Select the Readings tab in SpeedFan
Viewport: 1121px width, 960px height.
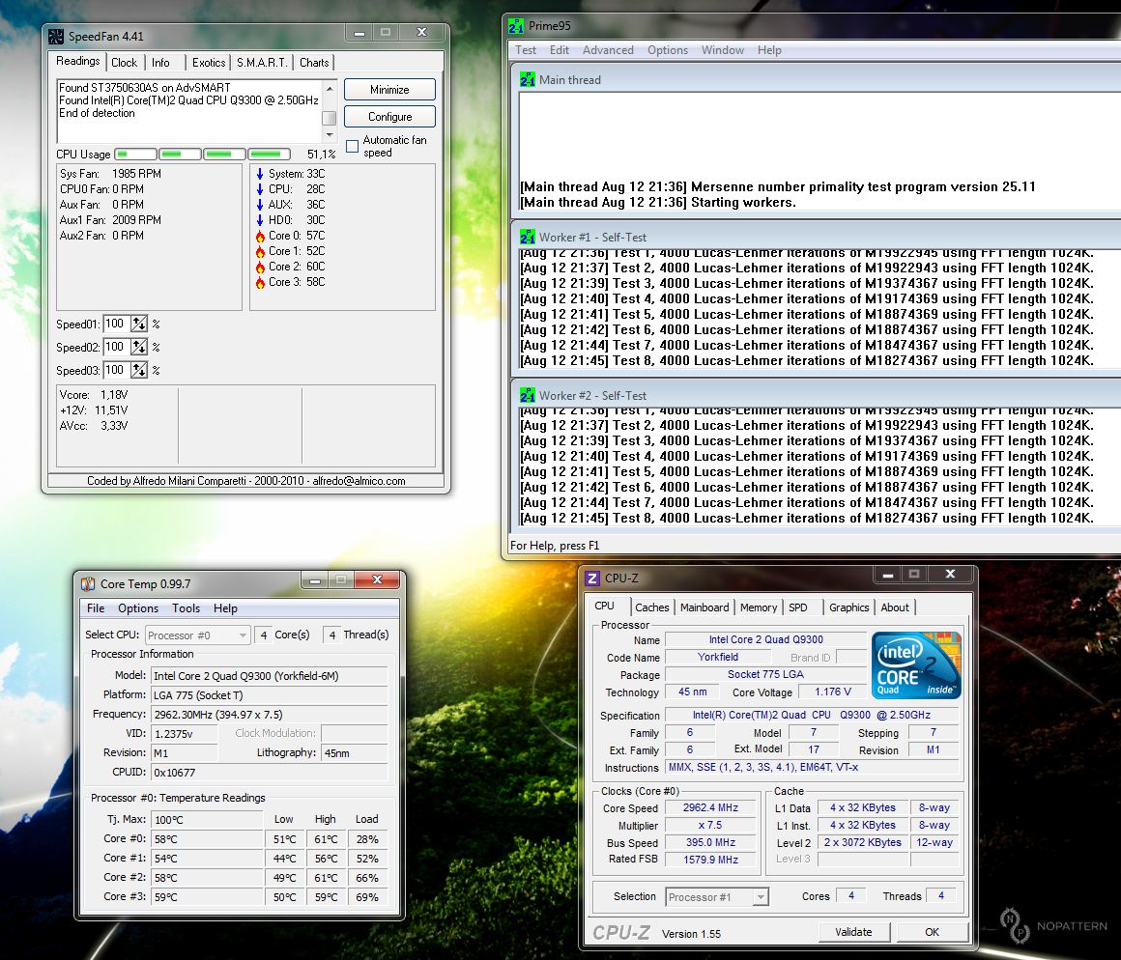tap(78, 61)
